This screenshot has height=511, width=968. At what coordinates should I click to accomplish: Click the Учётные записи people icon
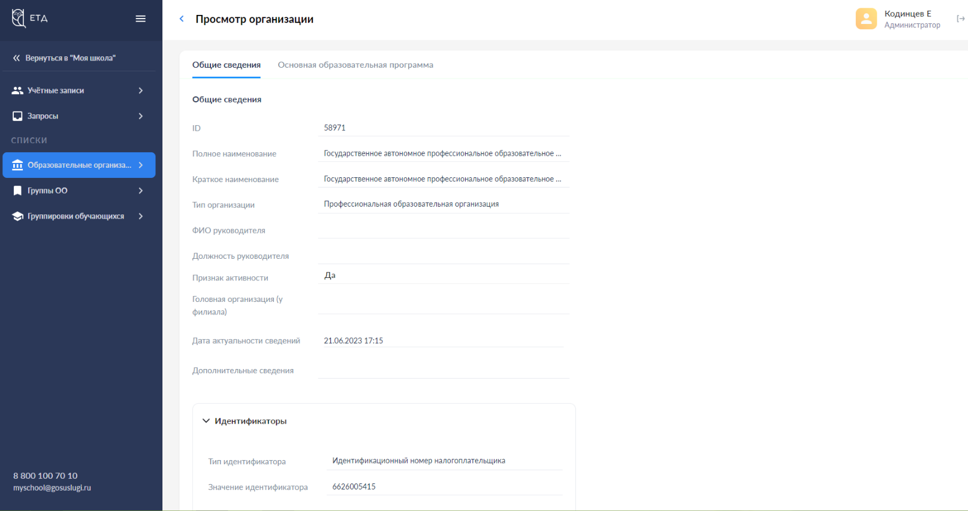pos(17,90)
